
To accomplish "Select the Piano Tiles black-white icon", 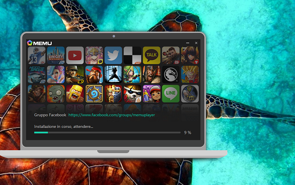I will 133,55.
